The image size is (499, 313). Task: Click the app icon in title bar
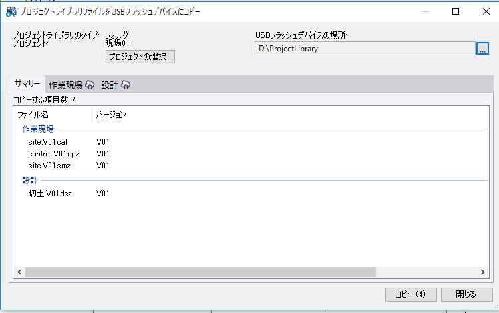point(11,11)
